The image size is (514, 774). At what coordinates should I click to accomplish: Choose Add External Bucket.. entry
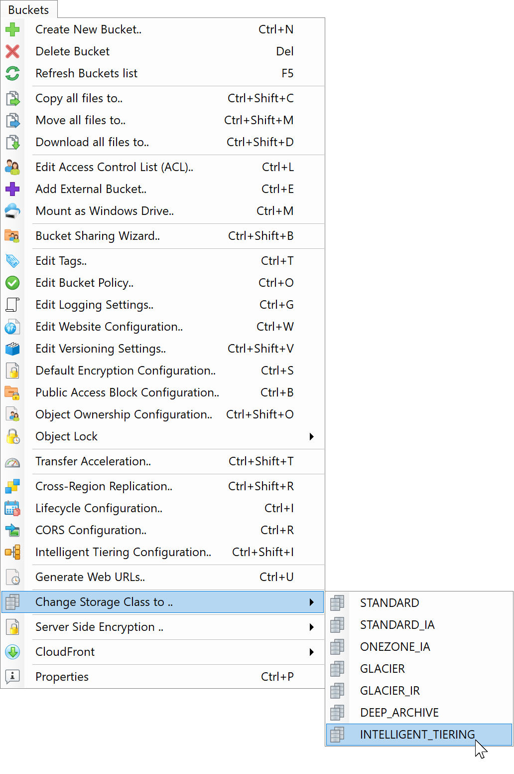pos(163,189)
